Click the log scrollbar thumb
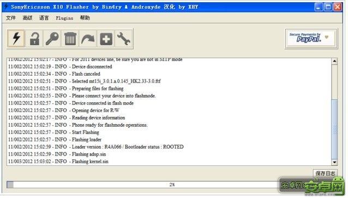This screenshot has height=198, width=348. click(334, 129)
